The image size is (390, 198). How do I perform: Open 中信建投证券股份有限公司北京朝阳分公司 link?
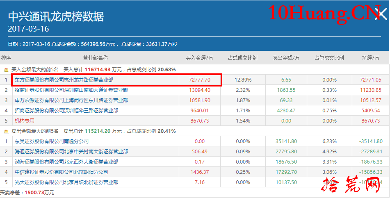62,172
